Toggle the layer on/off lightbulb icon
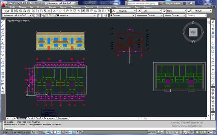Viewport: 217px width, 135px height. (x=47, y=15)
